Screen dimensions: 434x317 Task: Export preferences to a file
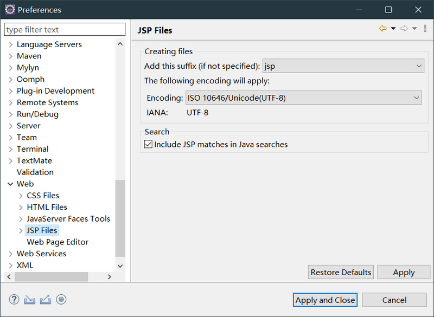pyautogui.click(x=45, y=299)
